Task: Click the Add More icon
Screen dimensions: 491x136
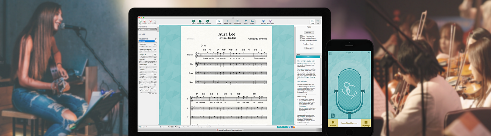Action: tap(264, 22)
